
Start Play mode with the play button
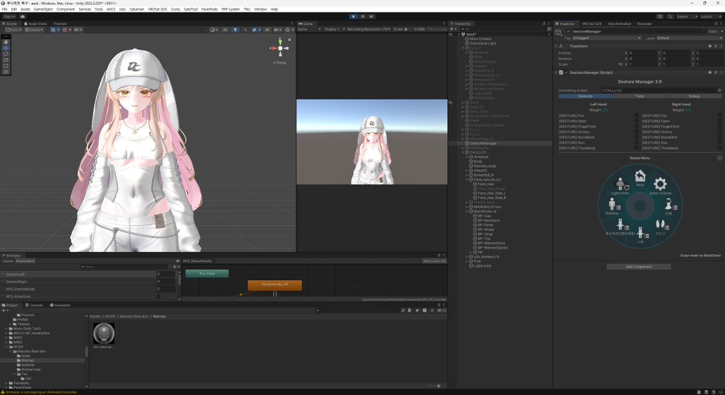click(x=353, y=16)
